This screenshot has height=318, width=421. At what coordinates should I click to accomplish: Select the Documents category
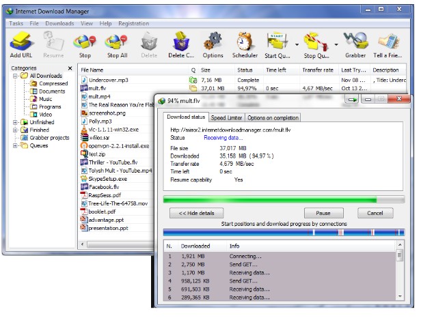pos(48,91)
